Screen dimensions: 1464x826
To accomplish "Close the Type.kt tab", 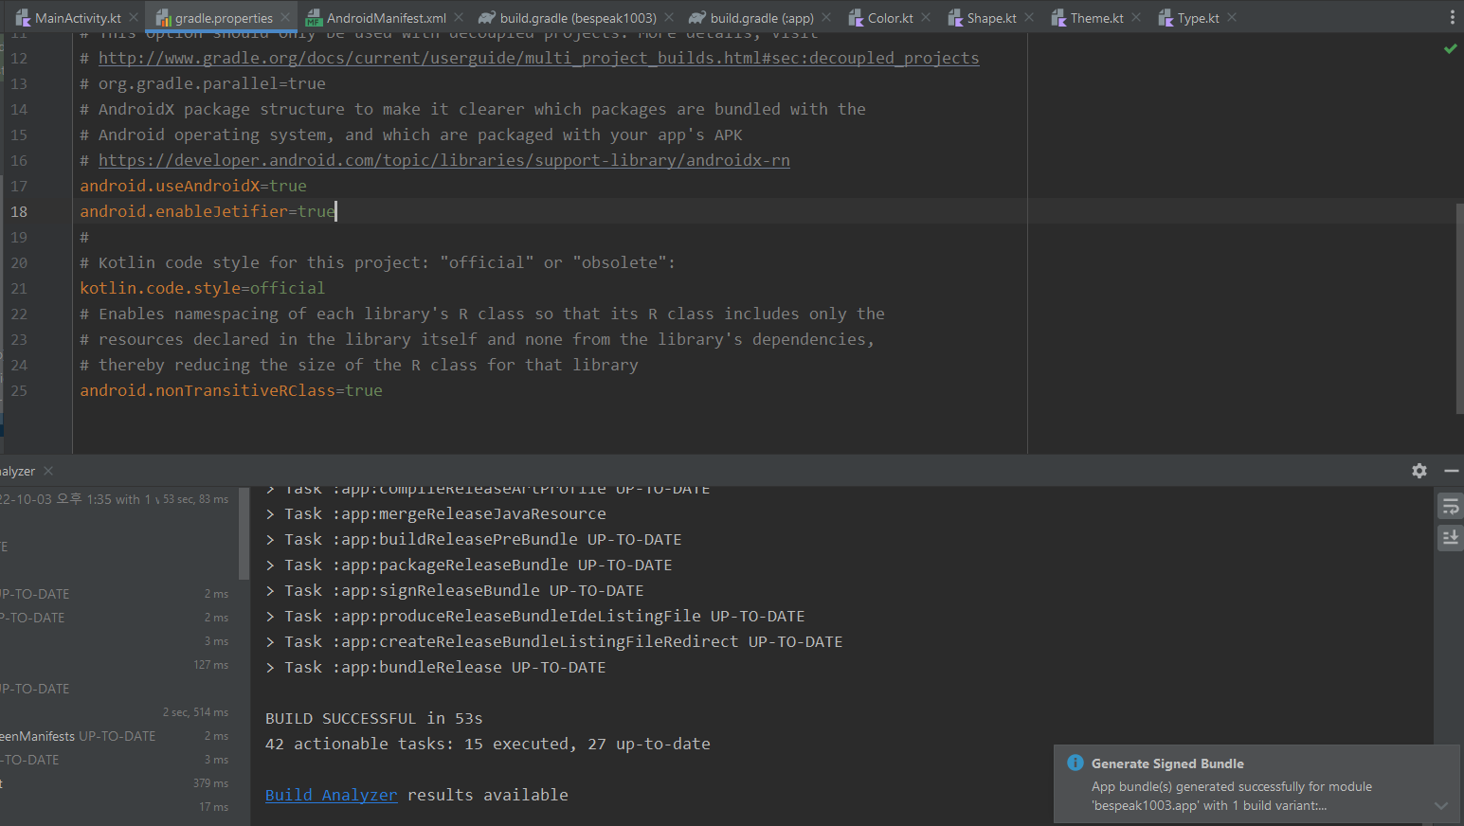I will click(x=1232, y=17).
